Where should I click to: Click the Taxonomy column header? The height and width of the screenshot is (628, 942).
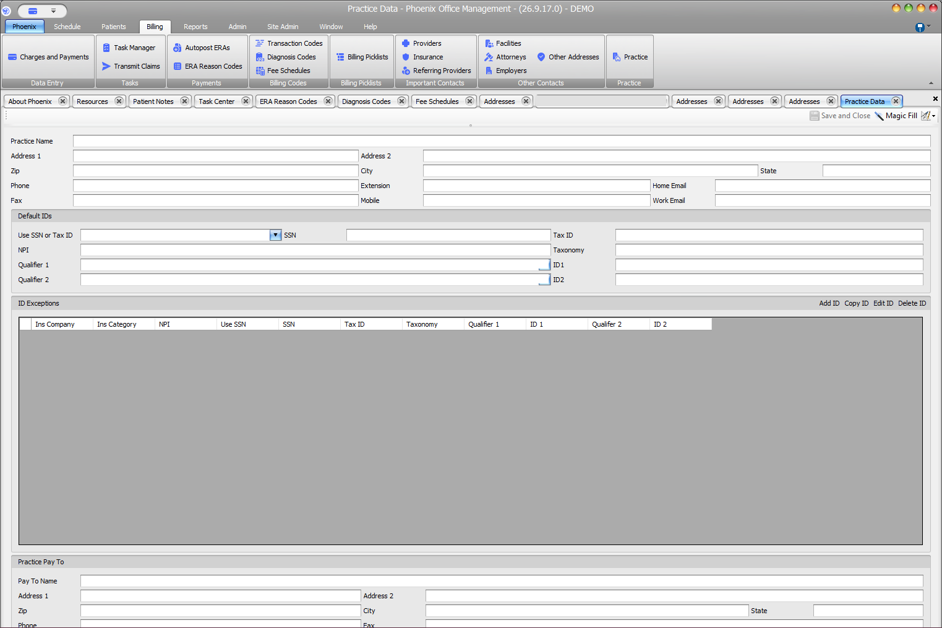[433, 324]
